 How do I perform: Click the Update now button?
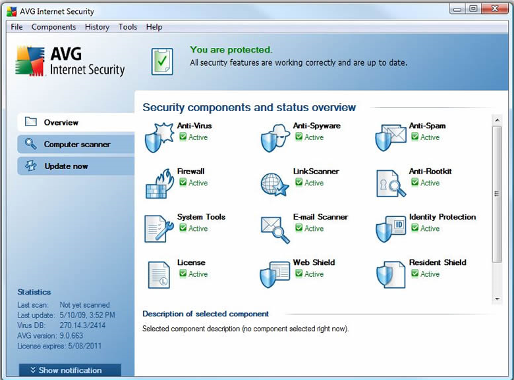pos(66,166)
